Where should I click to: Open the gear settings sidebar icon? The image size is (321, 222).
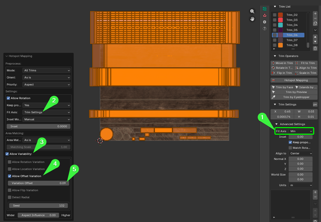[x=265, y=22]
